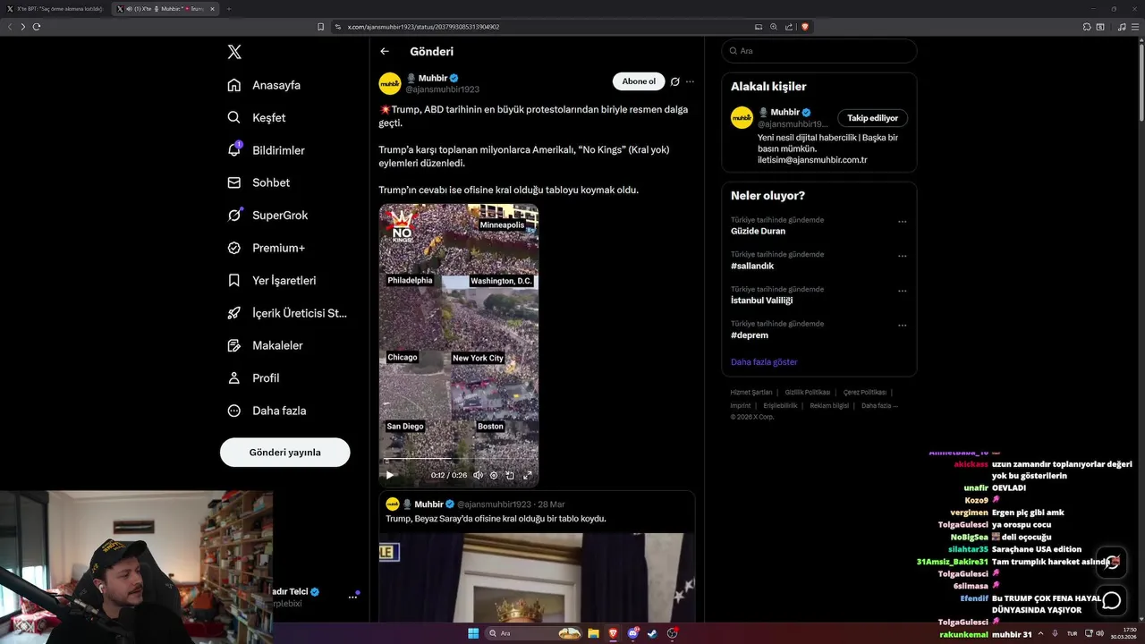Open Premium+ page
The width and height of the screenshot is (1145, 644).
click(x=266, y=248)
